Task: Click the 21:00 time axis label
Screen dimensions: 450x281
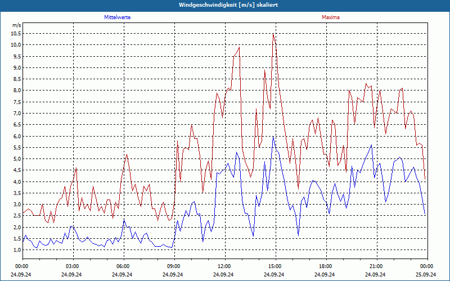Action: pyautogui.click(x=377, y=266)
